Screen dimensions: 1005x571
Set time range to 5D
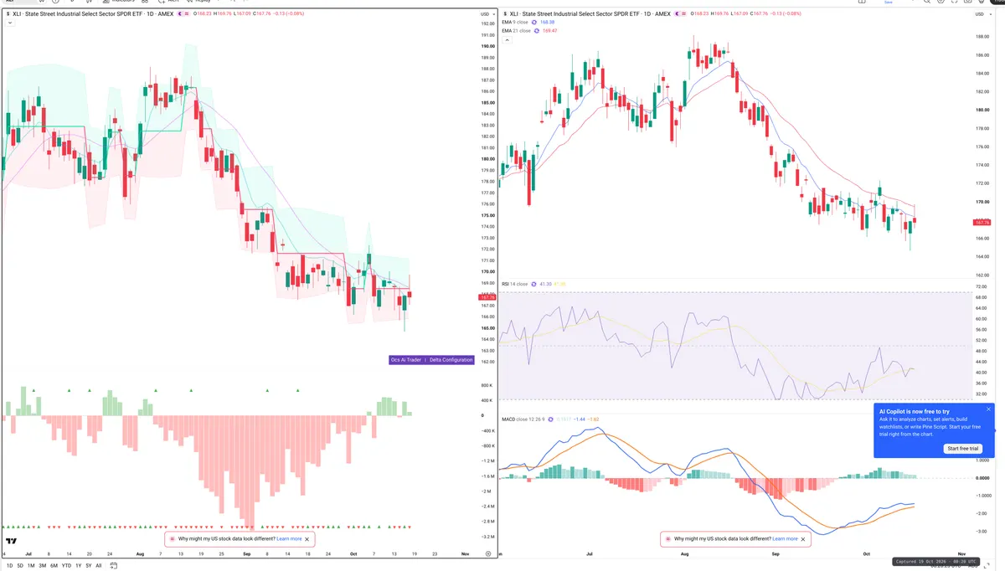tap(20, 566)
